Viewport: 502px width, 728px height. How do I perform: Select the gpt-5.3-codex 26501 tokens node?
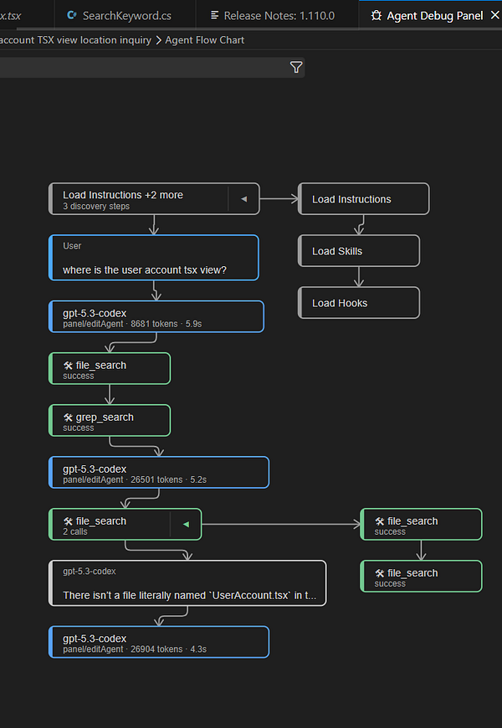159,473
